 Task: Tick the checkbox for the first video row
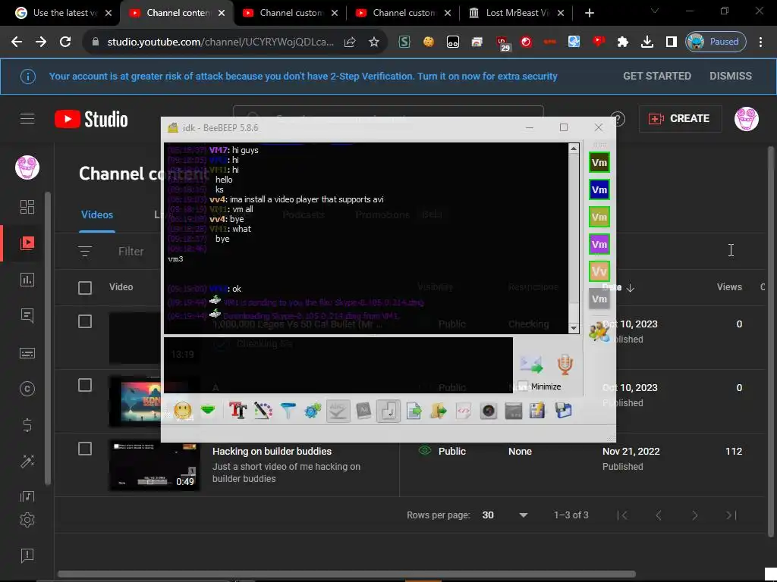pos(85,321)
